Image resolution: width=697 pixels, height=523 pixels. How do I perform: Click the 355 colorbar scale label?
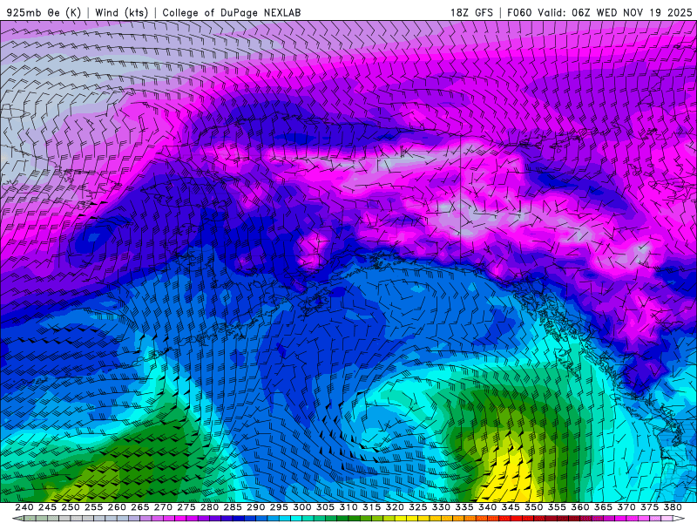557,507
